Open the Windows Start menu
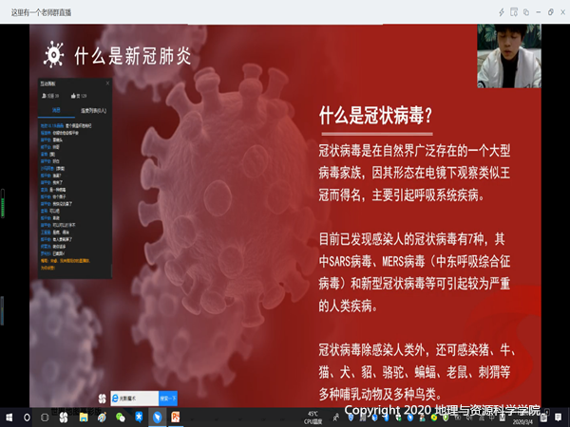 [8, 417]
